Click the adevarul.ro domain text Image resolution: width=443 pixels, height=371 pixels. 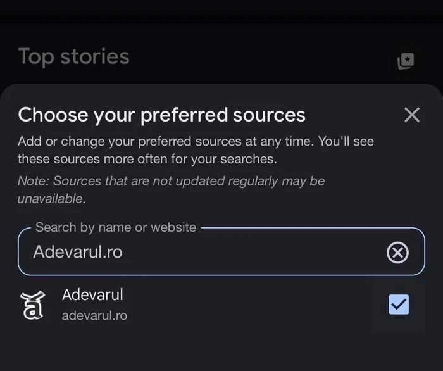94,316
